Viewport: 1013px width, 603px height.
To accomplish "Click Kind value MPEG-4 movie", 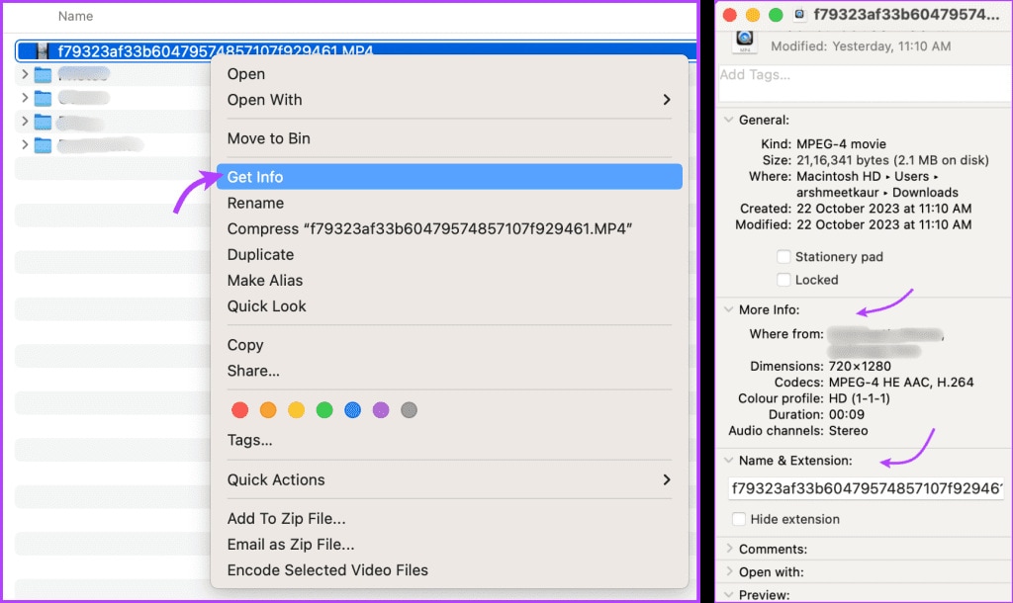I will click(x=841, y=144).
